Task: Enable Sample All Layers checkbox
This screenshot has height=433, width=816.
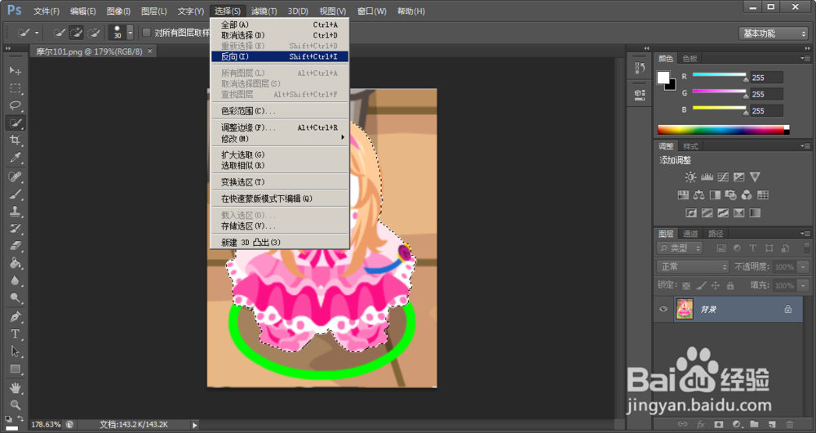Action: click(x=147, y=33)
